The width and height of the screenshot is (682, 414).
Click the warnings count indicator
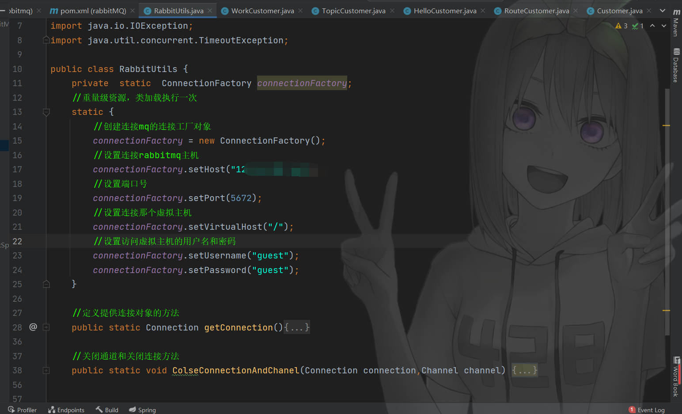coord(621,26)
